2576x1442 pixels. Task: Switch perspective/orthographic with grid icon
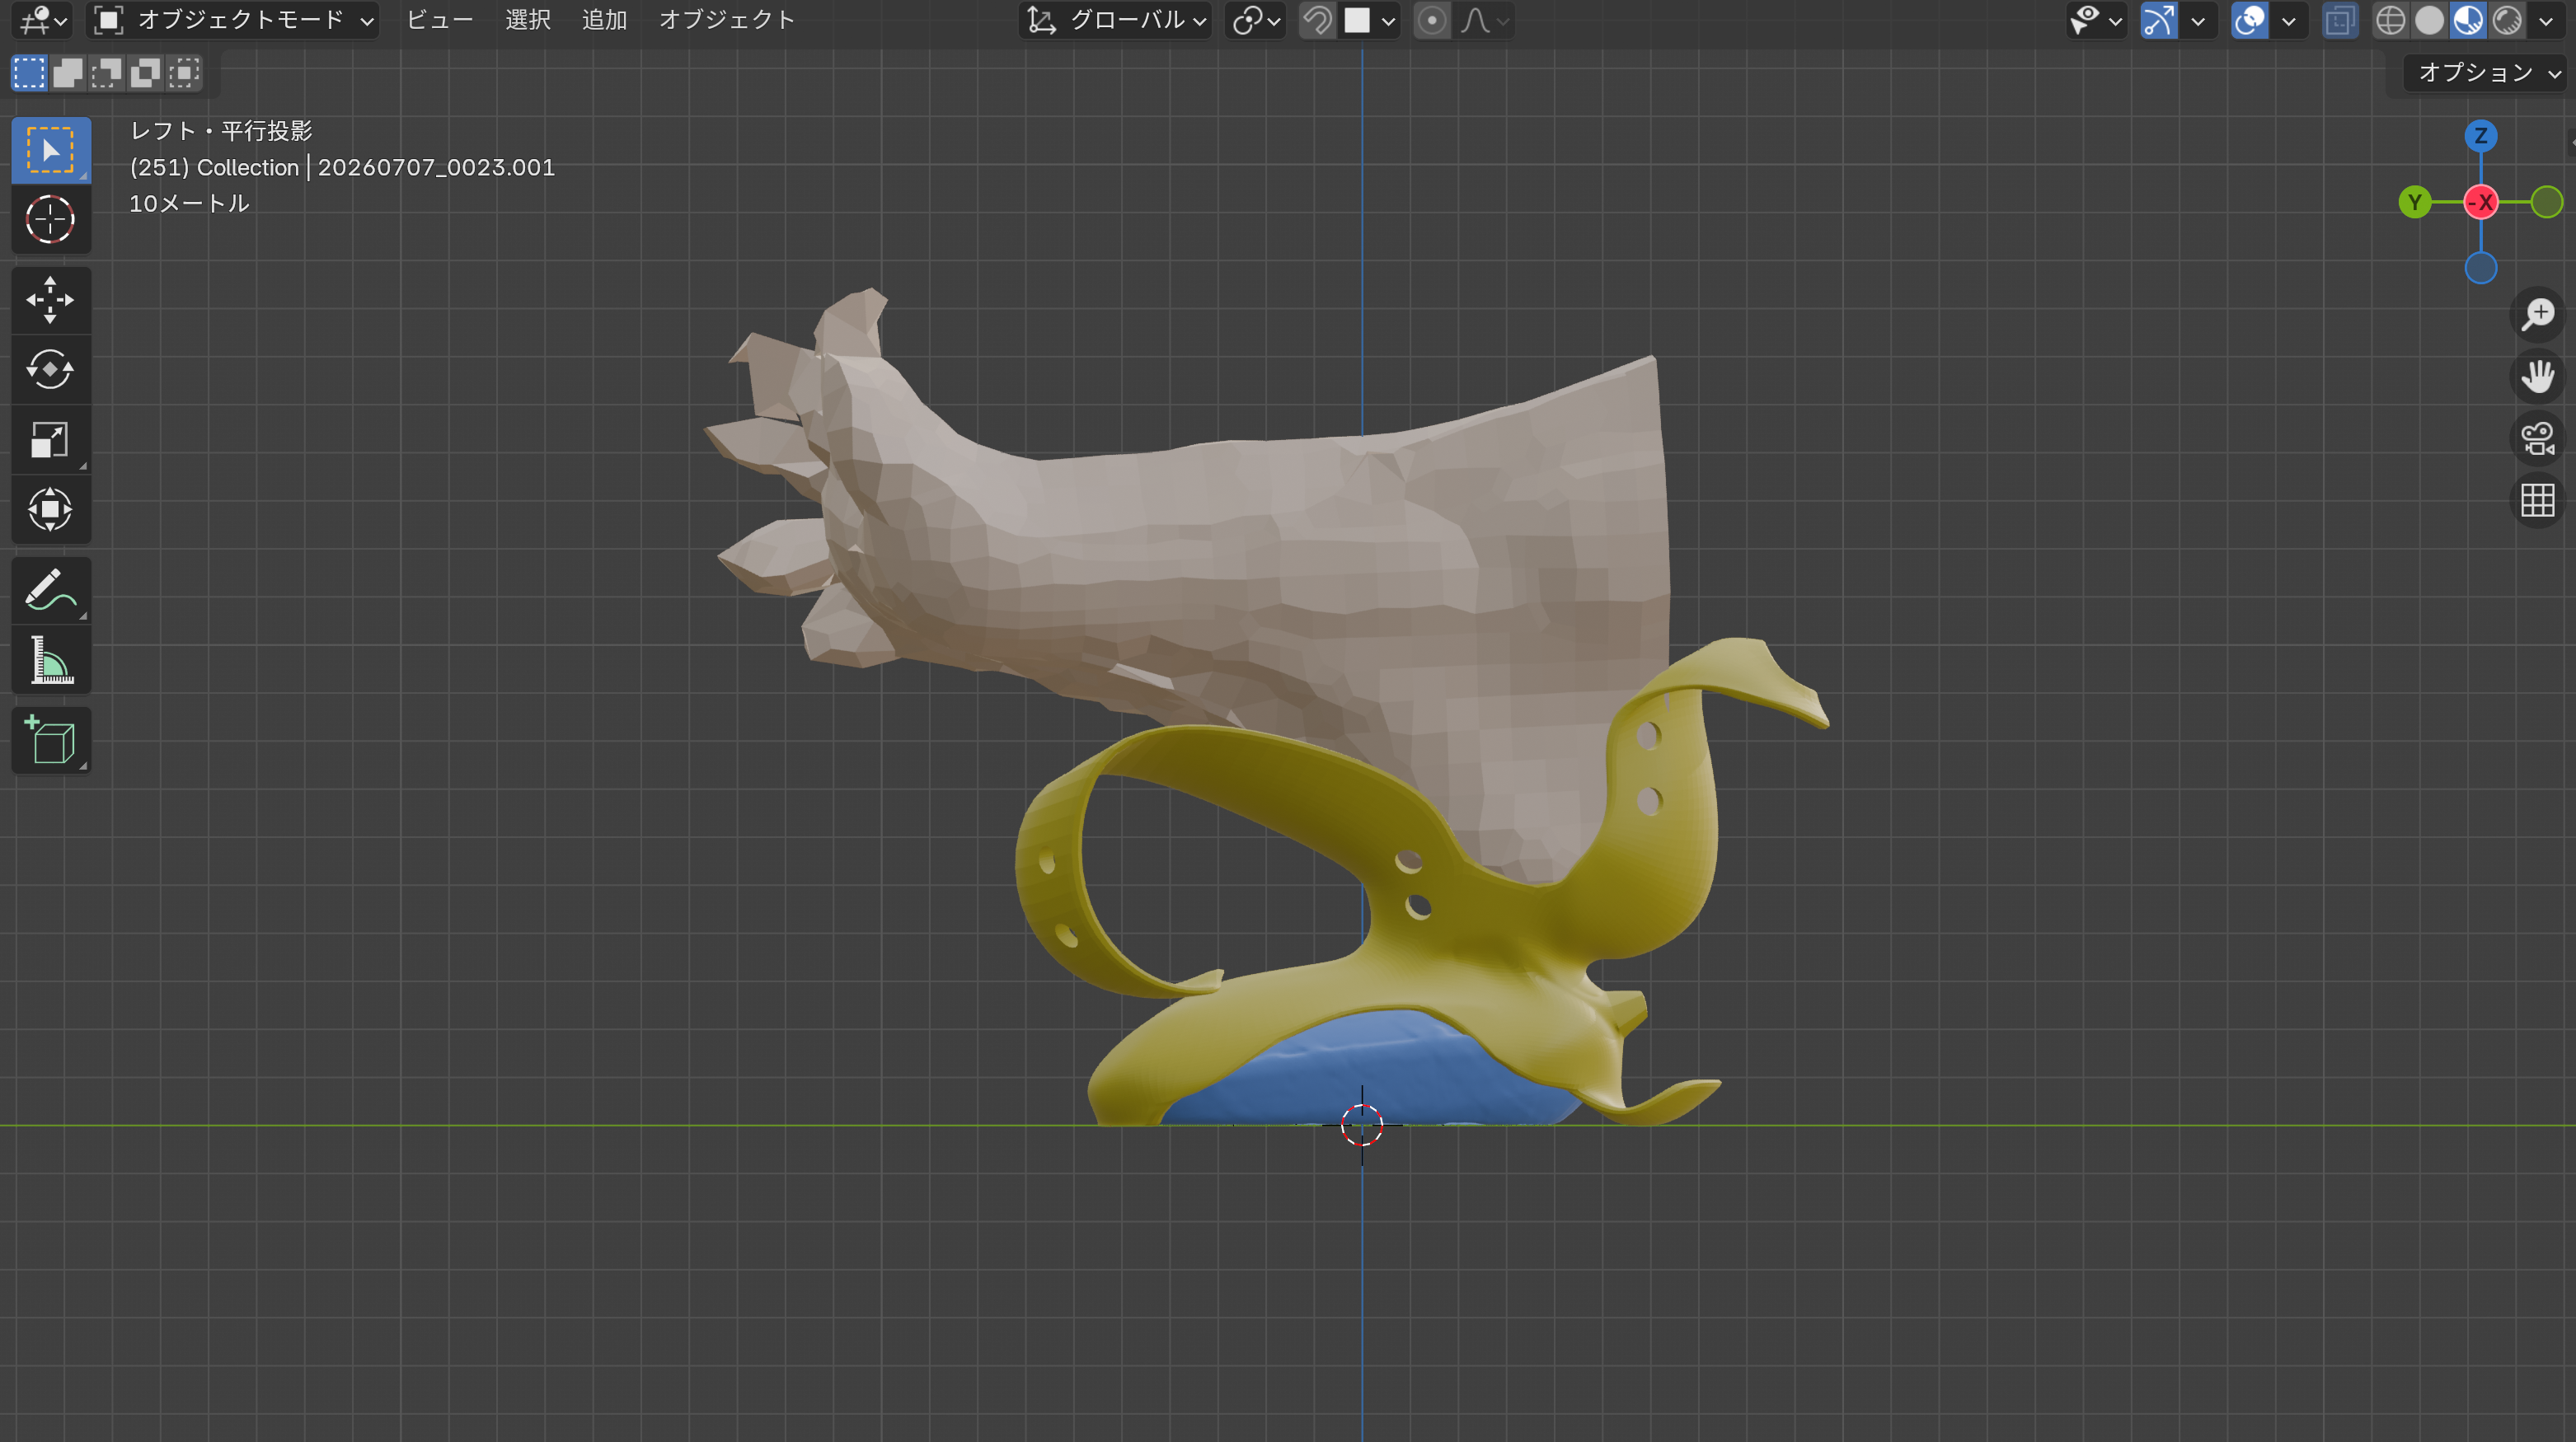[2538, 501]
